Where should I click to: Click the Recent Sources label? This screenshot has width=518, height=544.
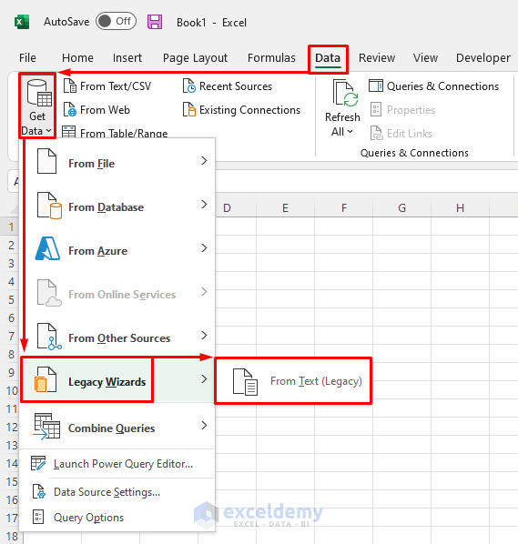click(236, 86)
